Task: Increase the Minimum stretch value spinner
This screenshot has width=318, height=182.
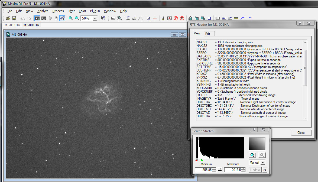Action: point(214,169)
